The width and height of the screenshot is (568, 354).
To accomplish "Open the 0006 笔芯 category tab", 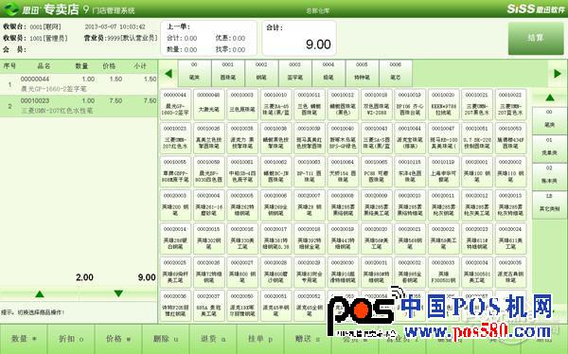I will pos(395,73).
